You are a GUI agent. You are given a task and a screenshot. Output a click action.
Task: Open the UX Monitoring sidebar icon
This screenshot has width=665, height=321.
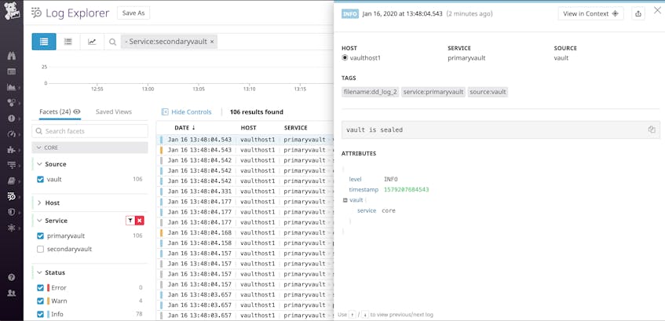point(12,228)
